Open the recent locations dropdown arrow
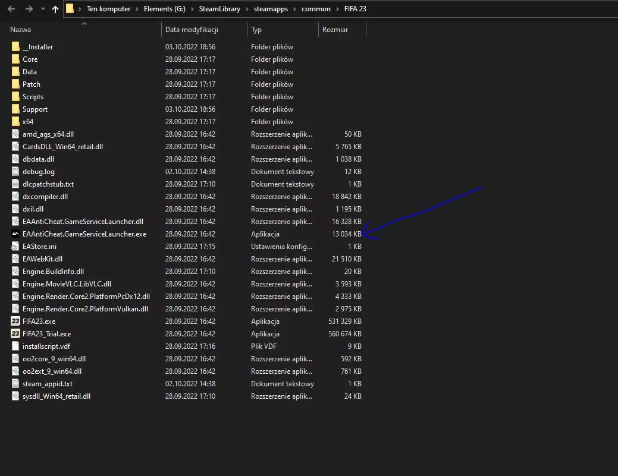The image size is (618, 476). 43,9
